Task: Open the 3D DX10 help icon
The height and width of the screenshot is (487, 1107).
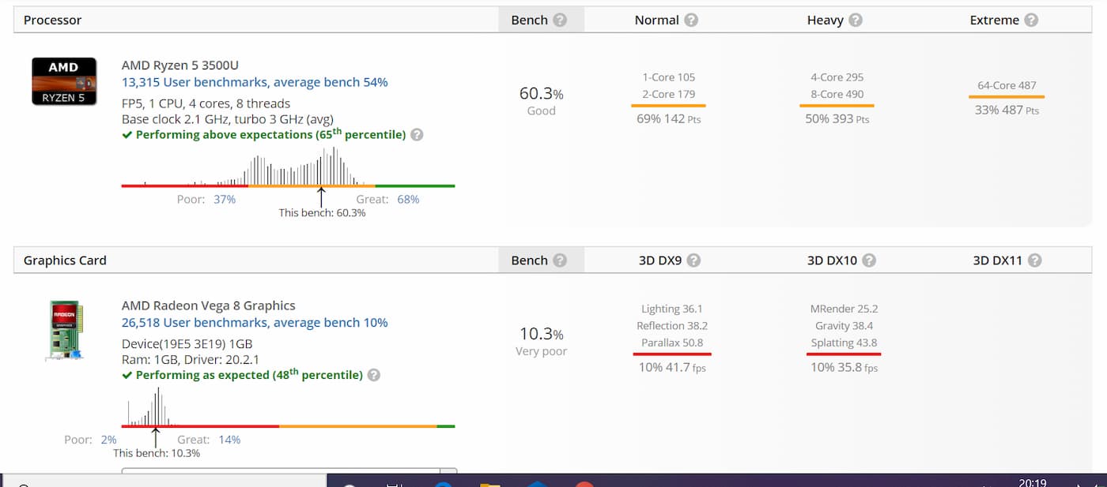Action: [x=869, y=260]
